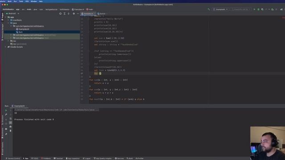Switch to the Examples.kt editor tab

[88, 14]
